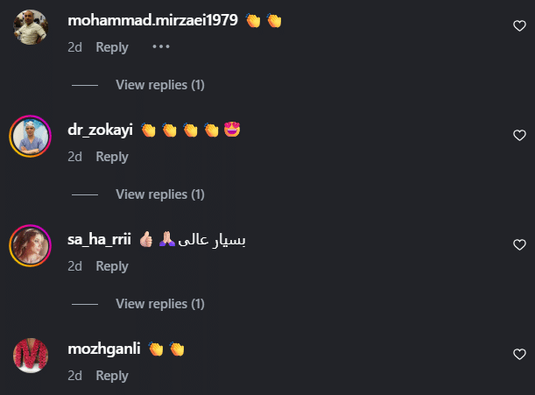Reply to mozhganli's comment
The height and width of the screenshot is (395, 535).
click(112, 376)
